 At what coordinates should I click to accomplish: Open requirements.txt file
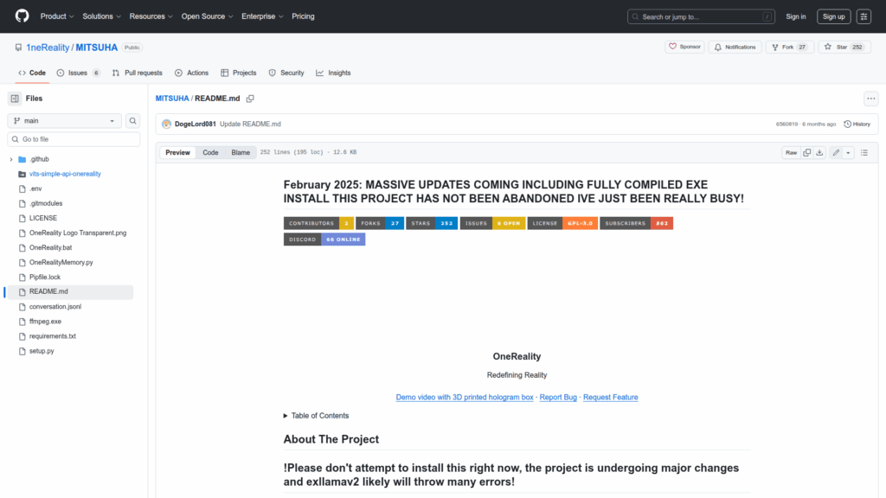[53, 336]
